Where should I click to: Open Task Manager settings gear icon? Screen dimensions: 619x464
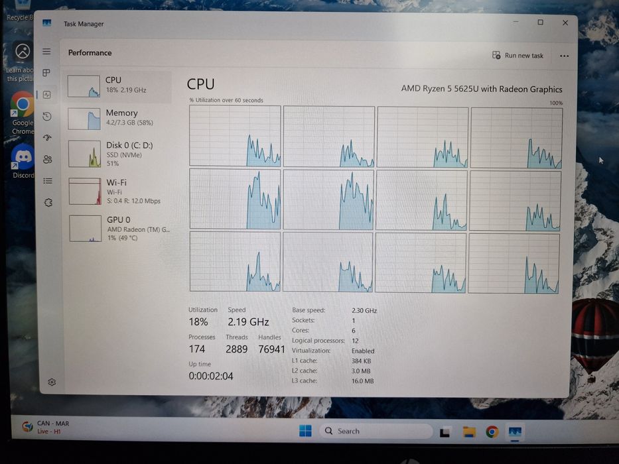52,382
